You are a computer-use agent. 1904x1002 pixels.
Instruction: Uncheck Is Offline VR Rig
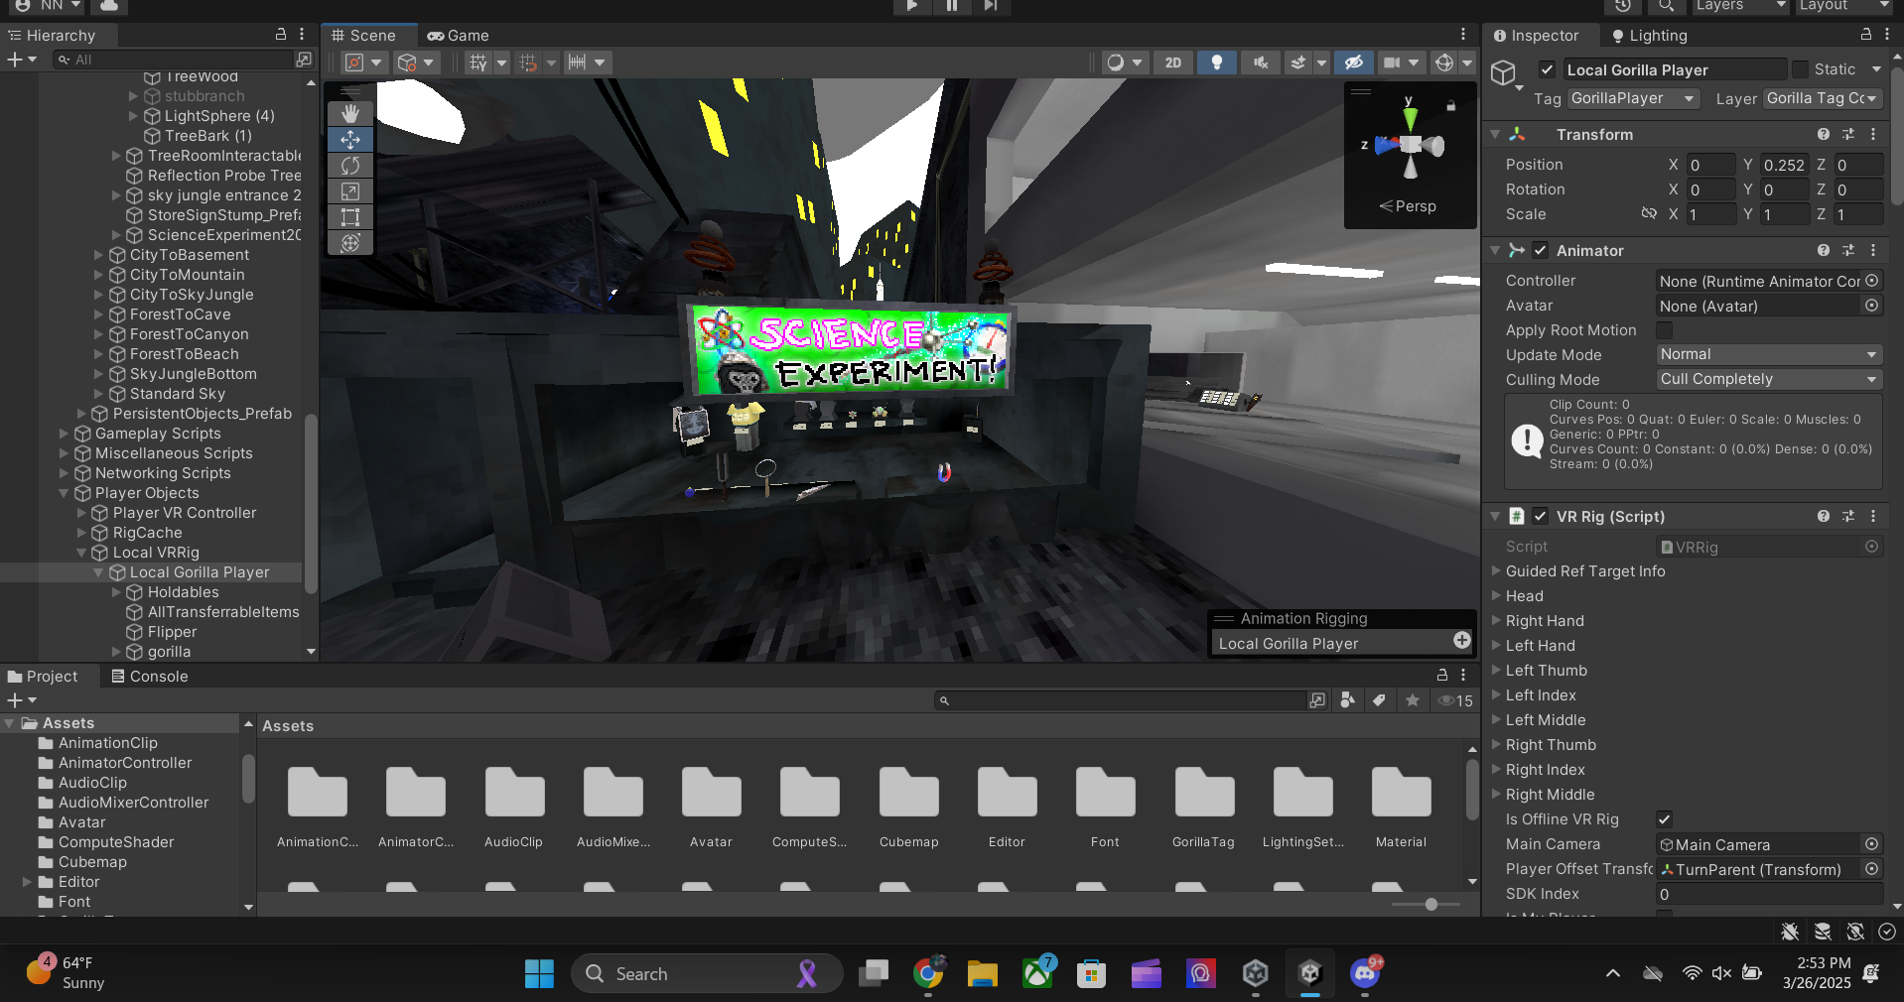[1665, 819]
